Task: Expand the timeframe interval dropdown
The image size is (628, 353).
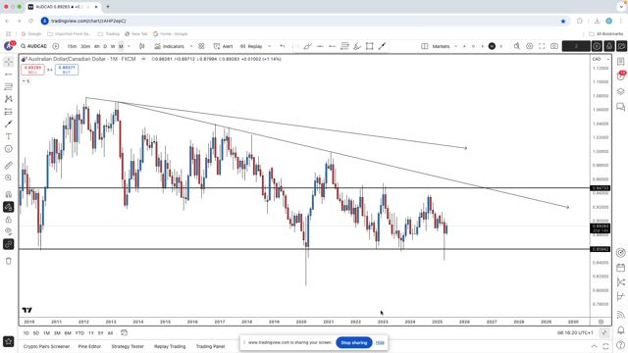Action: click(129, 46)
